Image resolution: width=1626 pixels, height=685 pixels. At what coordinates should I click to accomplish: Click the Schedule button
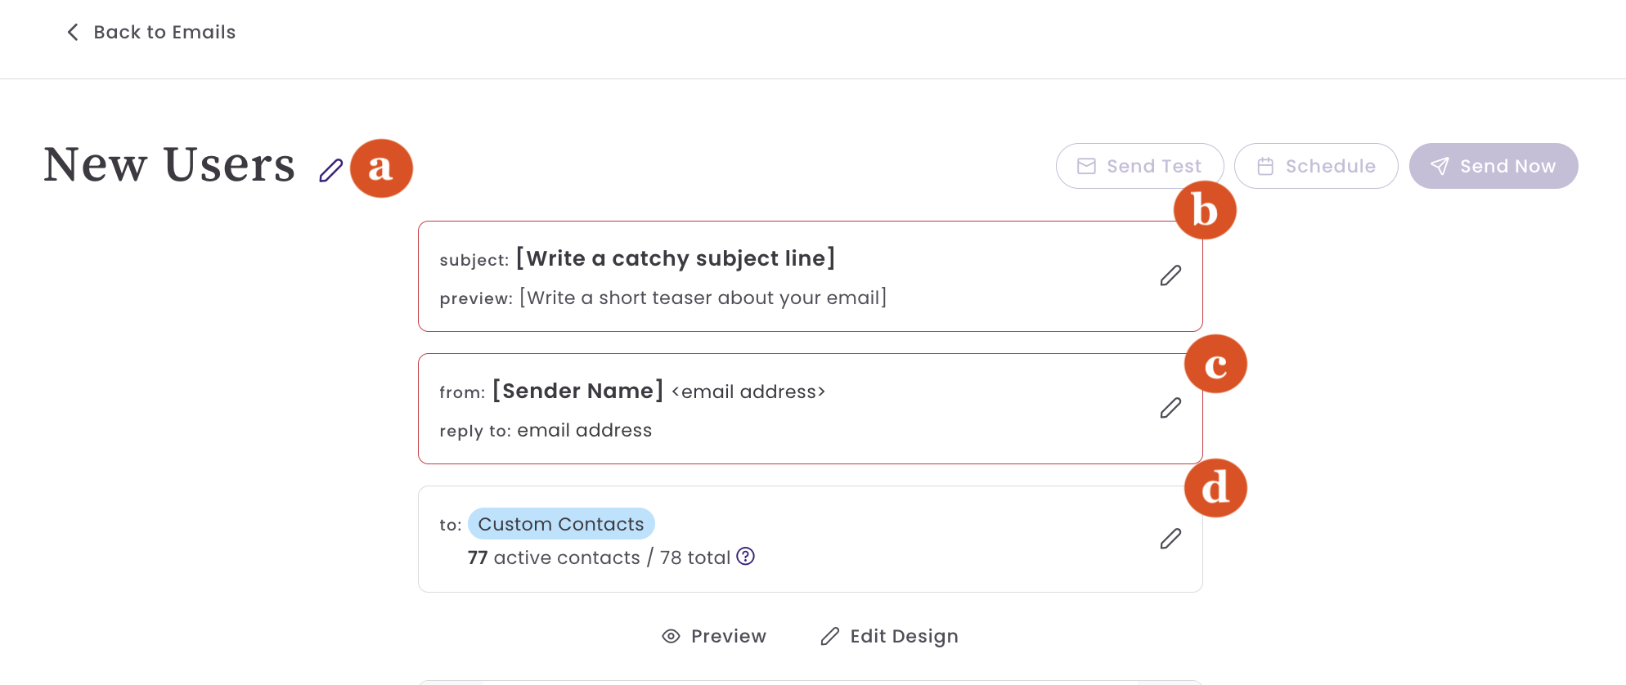1316,166
